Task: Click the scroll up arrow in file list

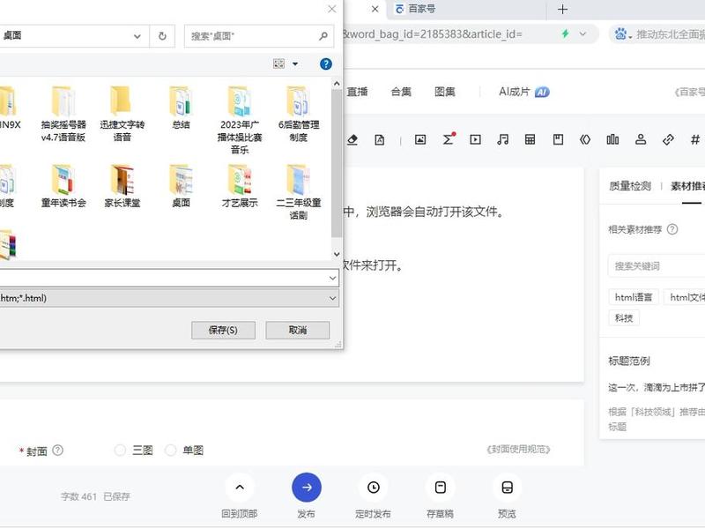Action: pos(337,84)
